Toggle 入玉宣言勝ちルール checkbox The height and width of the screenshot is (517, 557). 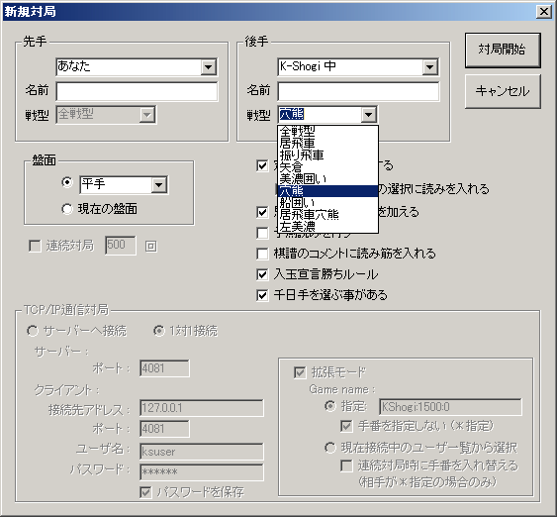coord(262,274)
